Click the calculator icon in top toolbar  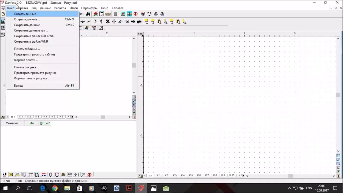click(115, 14)
